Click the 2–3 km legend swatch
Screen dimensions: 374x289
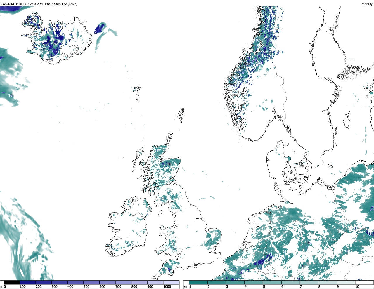click(217, 282)
